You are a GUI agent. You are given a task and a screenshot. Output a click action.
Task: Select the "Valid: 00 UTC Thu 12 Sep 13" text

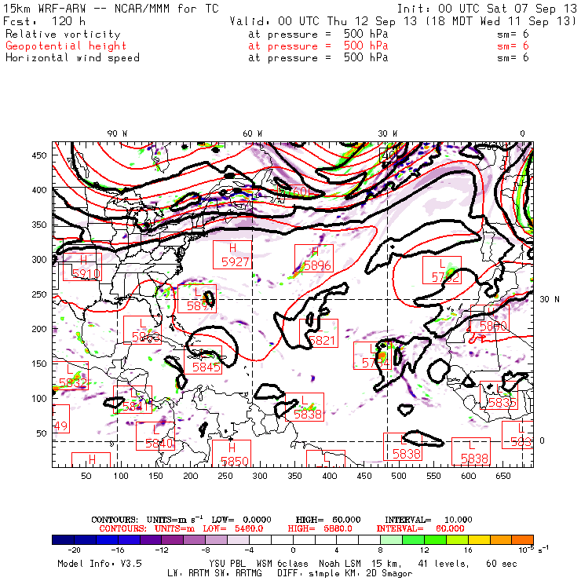(x=323, y=21)
